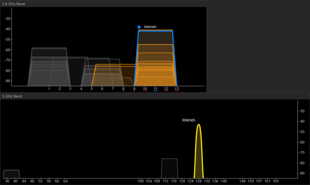Select channel 11 on the 2.4 GHz axis
Image resolution: width=310 pixels, height=185 pixels.
click(x=155, y=89)
